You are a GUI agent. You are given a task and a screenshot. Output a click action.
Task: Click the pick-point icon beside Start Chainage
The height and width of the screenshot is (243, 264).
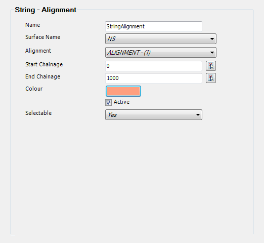(x=211, y=66)
